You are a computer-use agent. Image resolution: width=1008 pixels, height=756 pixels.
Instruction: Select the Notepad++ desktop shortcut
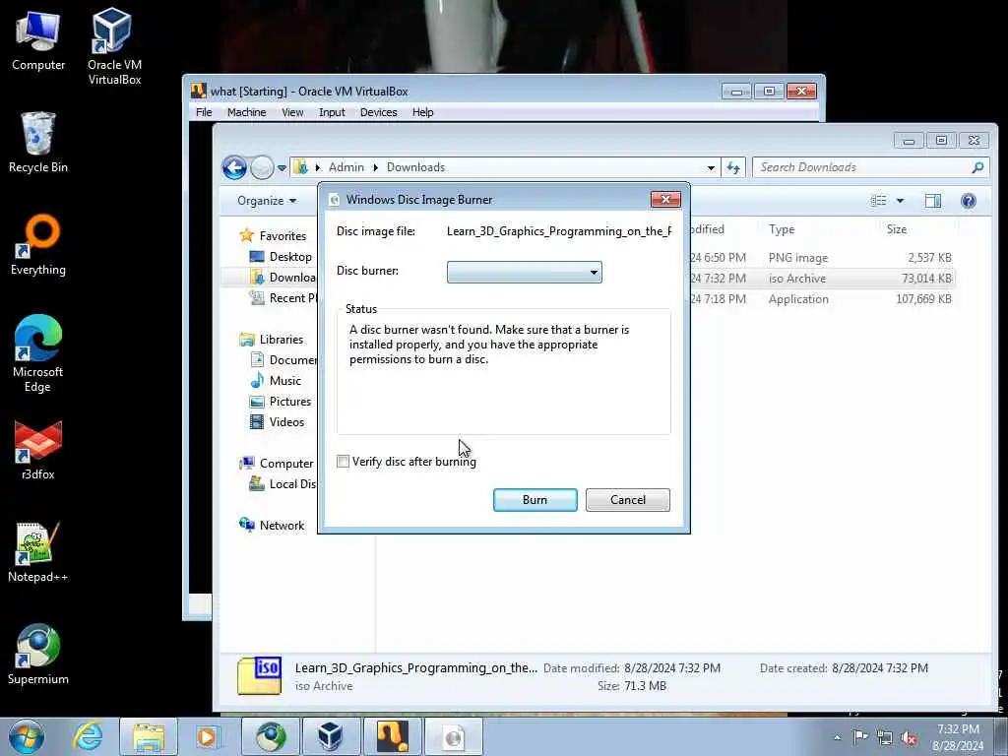pos(38,552)
